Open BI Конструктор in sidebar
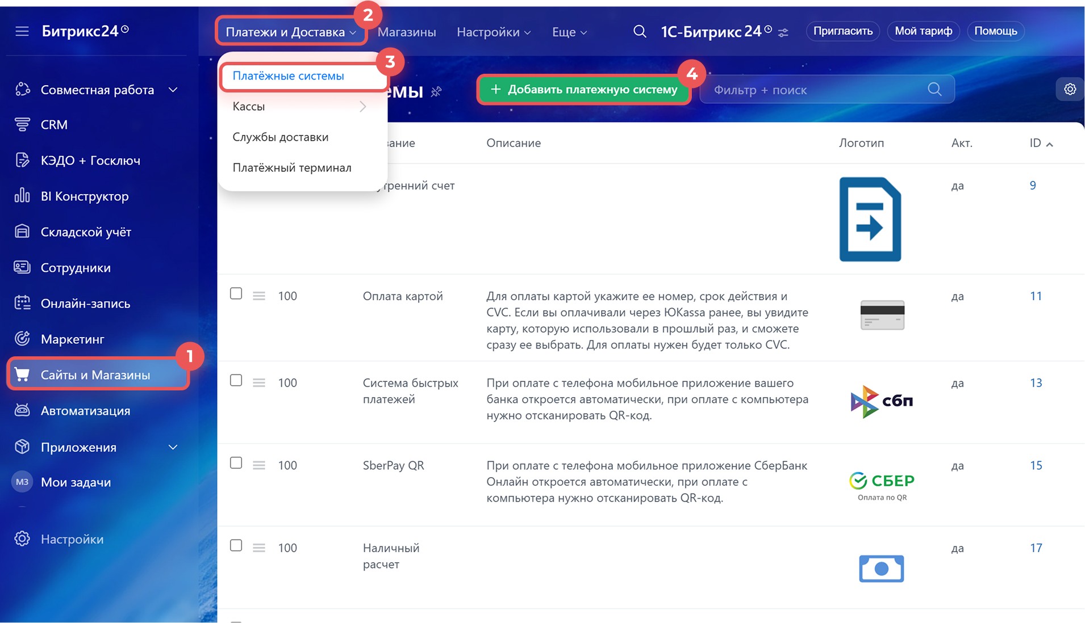This screenshot has height=623, width=1085. click(84, 196)
